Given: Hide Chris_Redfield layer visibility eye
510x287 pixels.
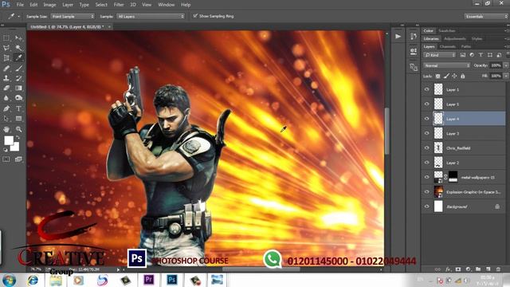Looking at the screenshot, I should pos(427,147).
